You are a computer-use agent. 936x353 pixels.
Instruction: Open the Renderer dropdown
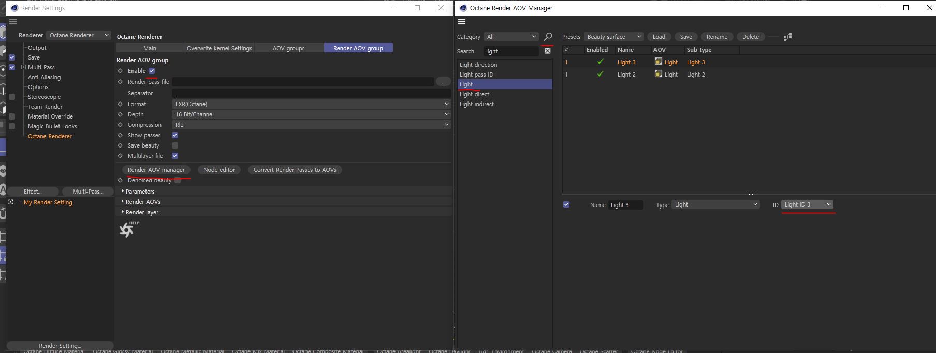tap(79, 35)
